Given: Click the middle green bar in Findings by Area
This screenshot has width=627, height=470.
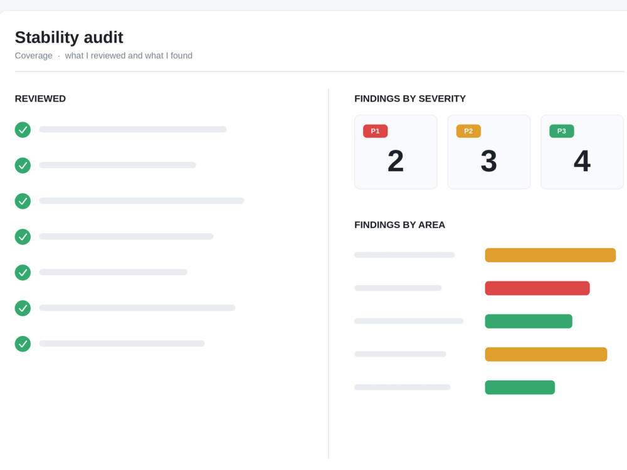Looking at the screenshot, I should (529, 321).
